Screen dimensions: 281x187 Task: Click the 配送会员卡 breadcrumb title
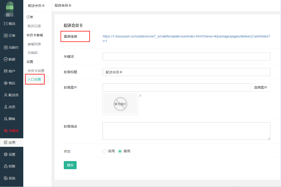pos(63,5)
